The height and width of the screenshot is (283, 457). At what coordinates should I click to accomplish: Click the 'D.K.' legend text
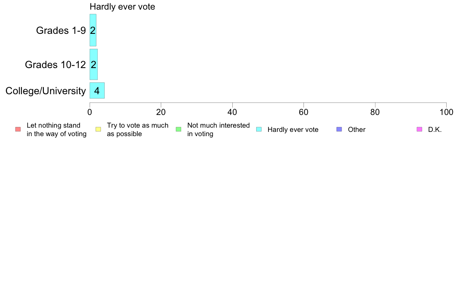435,130
